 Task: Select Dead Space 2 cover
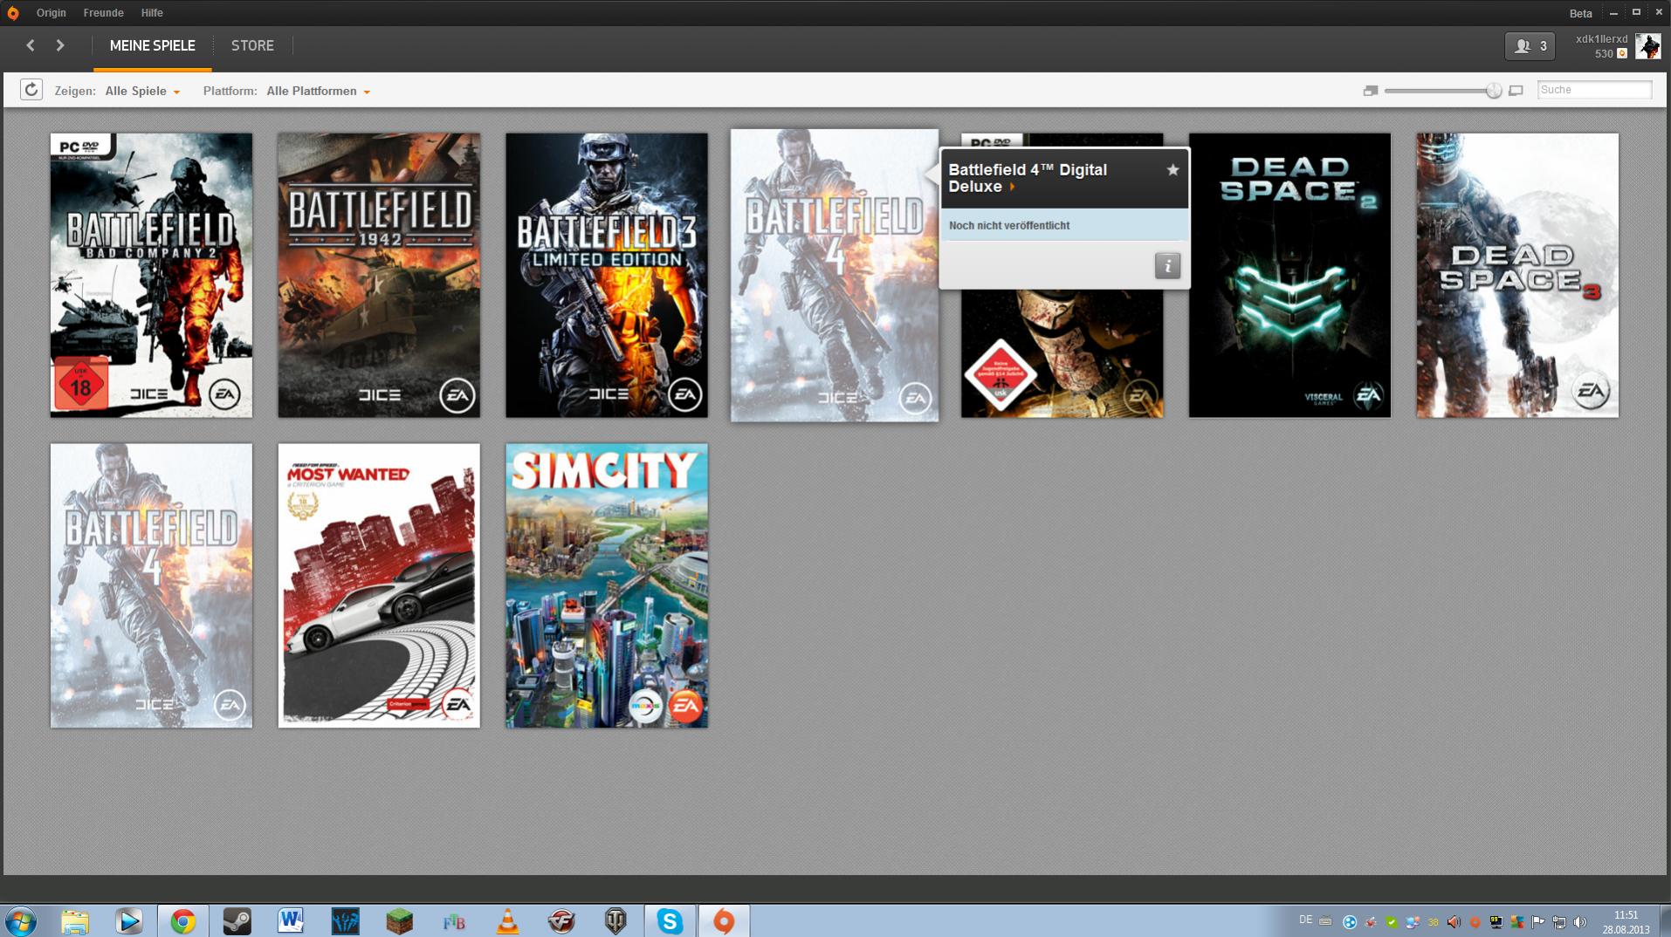[x=1289, y=275]
